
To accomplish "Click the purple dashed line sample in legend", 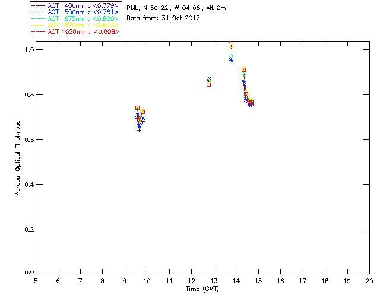I will 38,5.
